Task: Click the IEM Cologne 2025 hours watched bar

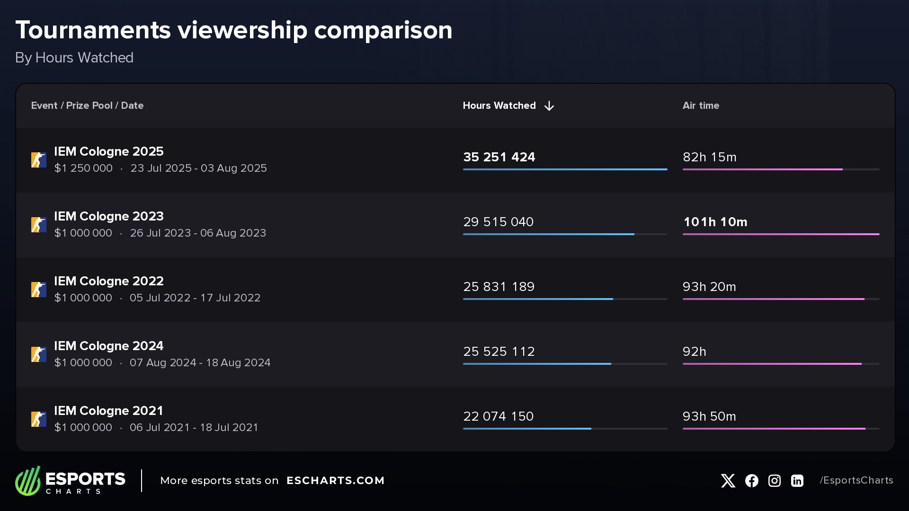Action: click(x=565, y=169)
